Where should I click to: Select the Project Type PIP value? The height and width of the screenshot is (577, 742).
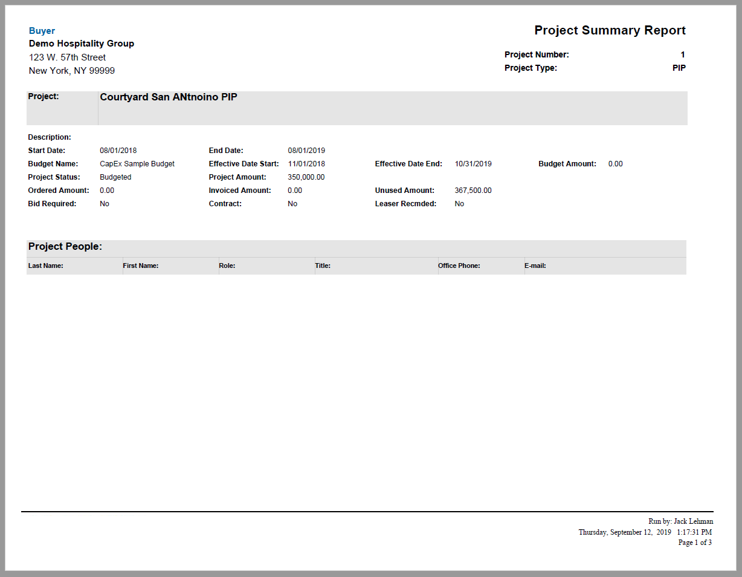pyautogui.click(x=678, y=68)
